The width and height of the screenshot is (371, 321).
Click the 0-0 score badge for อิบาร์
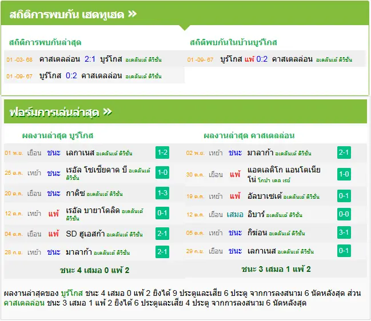pos(344,214)
